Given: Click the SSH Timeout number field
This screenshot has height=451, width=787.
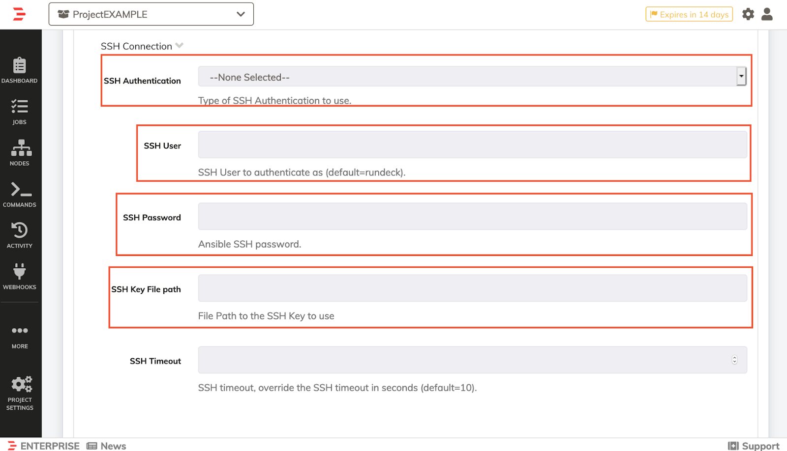Looking at the screenshot, I should tap(472, 360).
